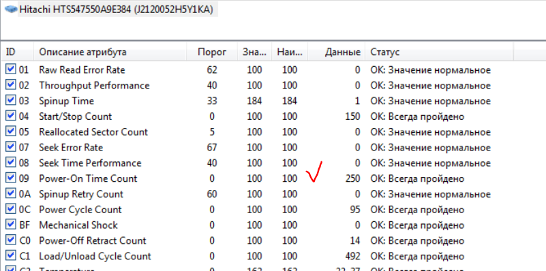The image size is (546, 271).
Task: Sort by the Наи... column header
Action: pyautogui.click(x=290, y=52)
